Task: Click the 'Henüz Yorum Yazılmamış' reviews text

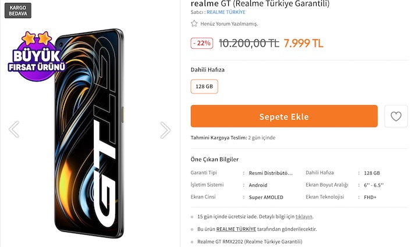Action: [229, 24]
